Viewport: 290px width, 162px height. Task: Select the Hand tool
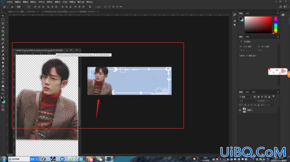pos(3,86)
